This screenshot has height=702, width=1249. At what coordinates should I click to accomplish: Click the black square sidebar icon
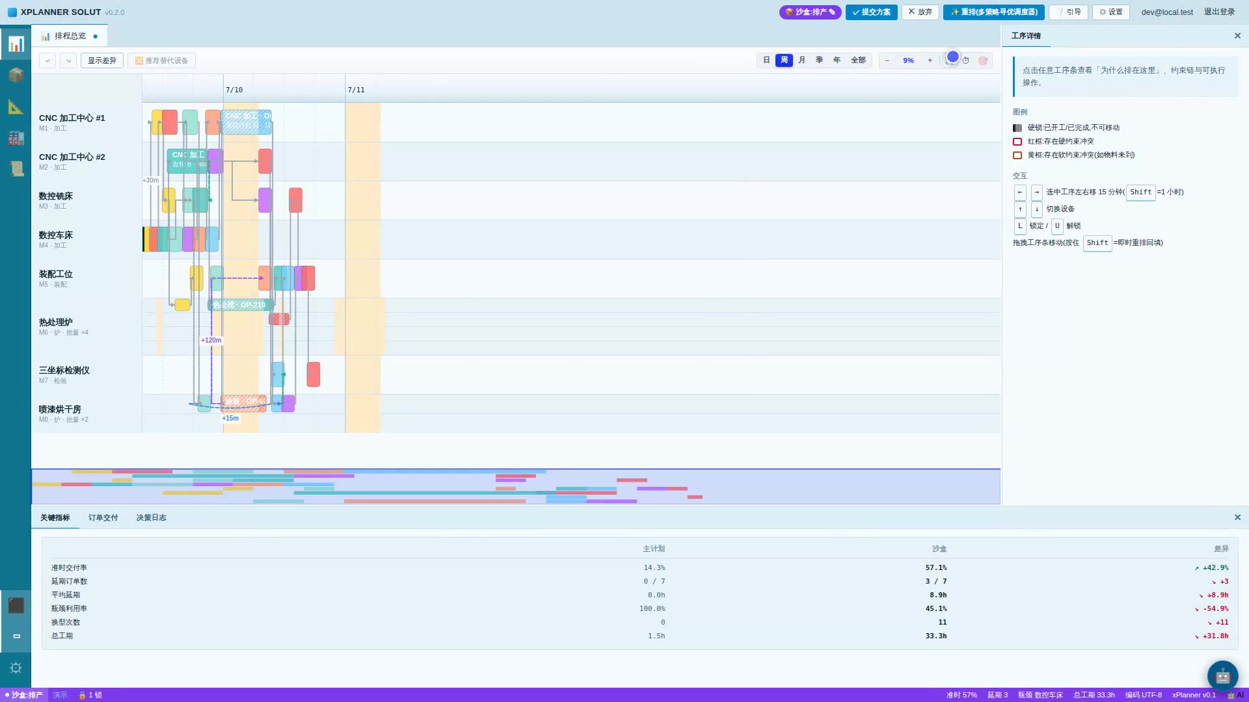[16, 605]
